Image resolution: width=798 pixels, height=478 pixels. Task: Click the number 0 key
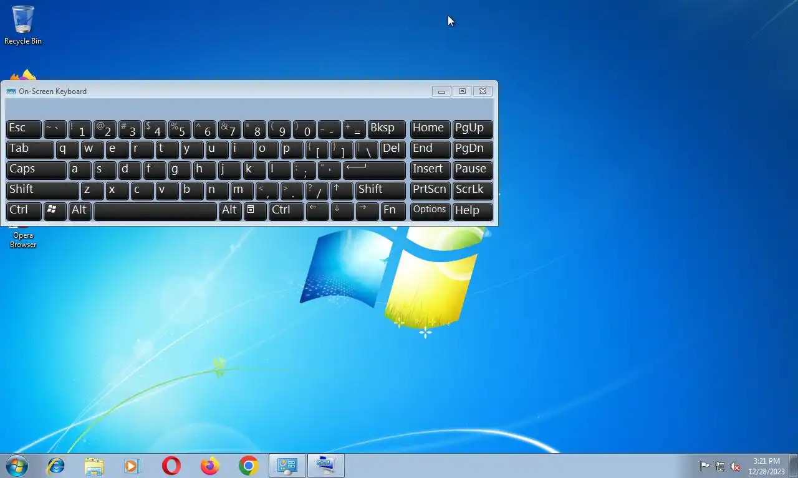coord(304,129)
